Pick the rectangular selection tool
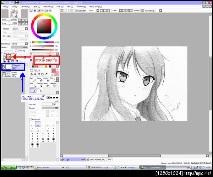 click(x=32, y=71)
